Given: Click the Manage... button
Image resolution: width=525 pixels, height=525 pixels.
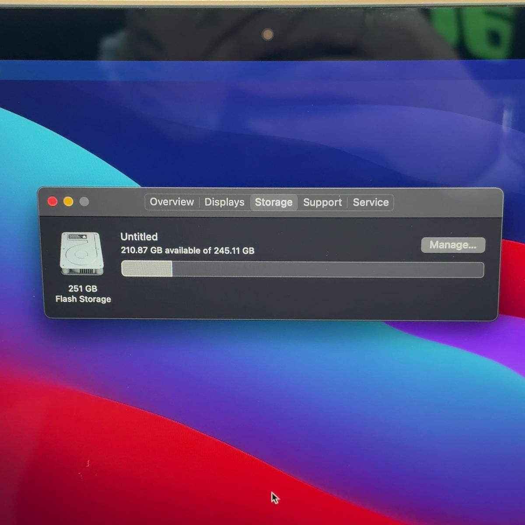Looking at the screenshot, I should click(453, 245).
